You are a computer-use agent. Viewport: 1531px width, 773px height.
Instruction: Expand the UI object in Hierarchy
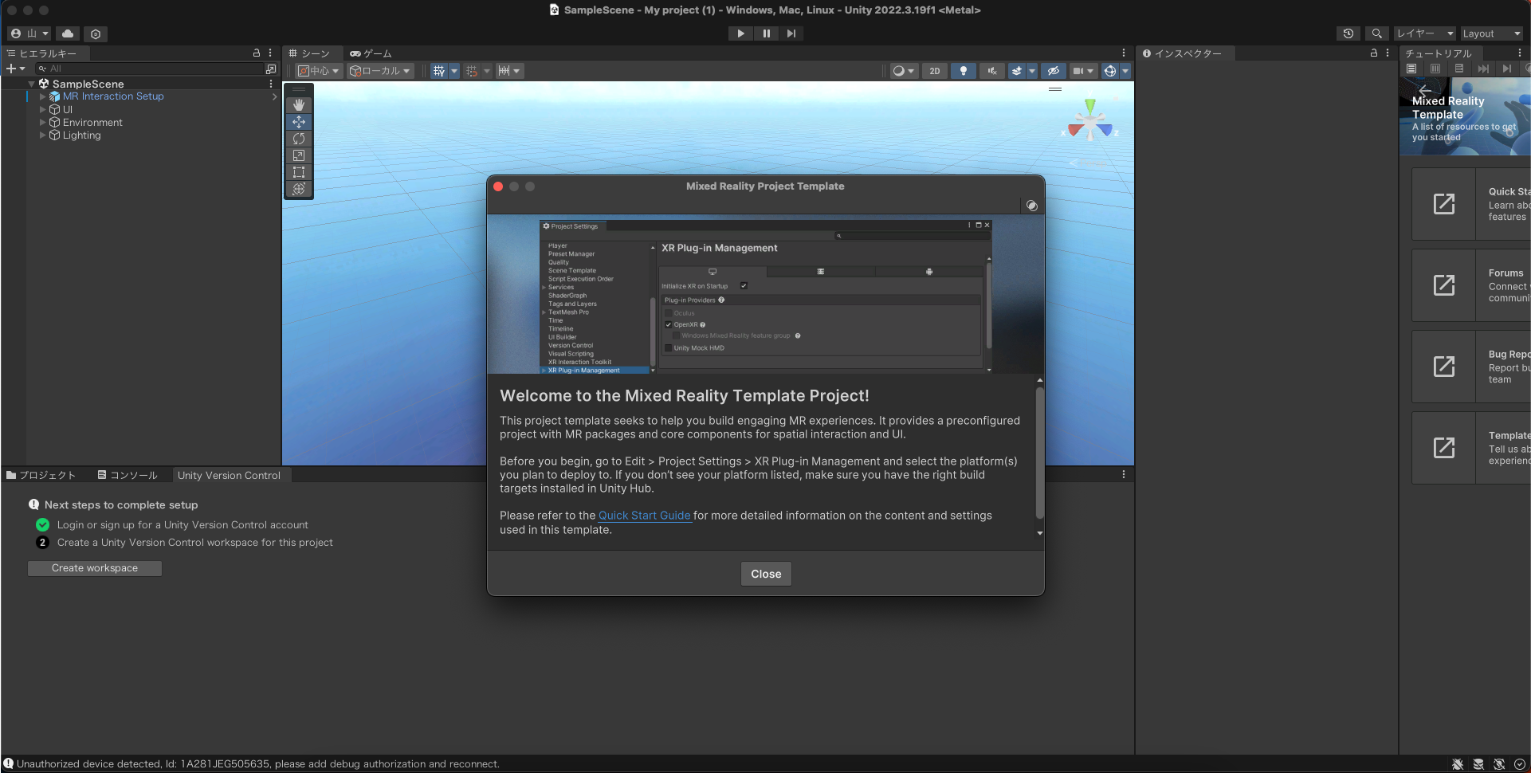point(43,110)
